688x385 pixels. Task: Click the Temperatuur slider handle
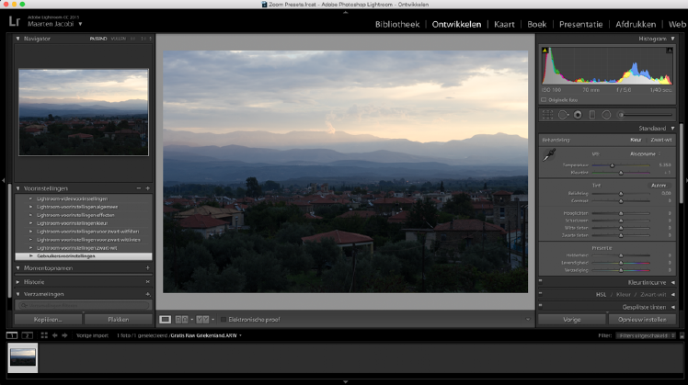click(612, 165)
